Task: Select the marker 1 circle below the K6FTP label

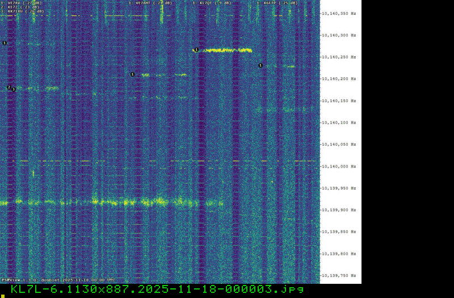Action: point(260,65)
